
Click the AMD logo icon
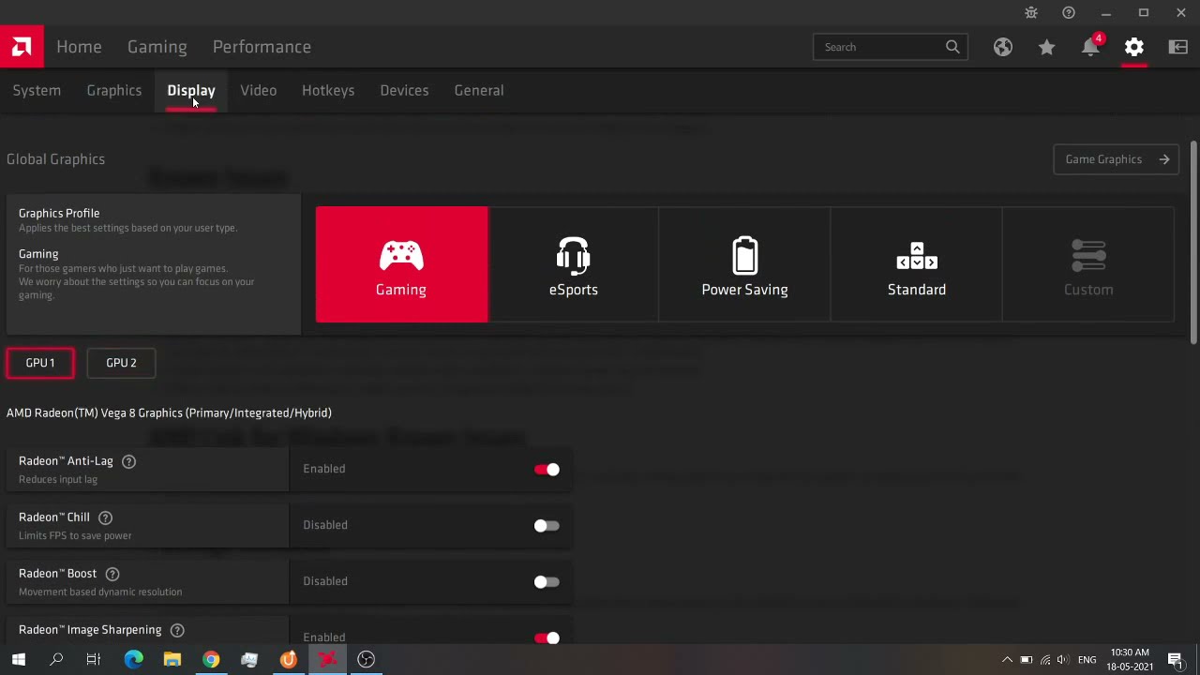point(22,47)
